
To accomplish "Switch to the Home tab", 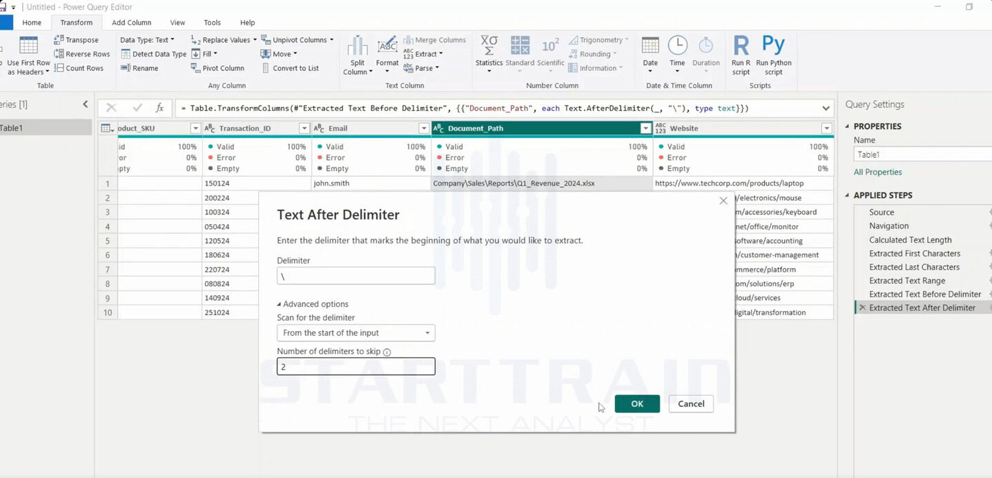I will pos(32,23).
